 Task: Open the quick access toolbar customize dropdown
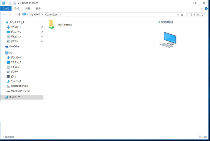pos(18,3)
